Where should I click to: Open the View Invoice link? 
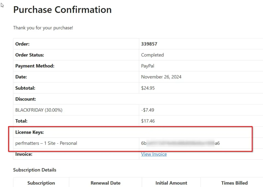pyautogui.click(x=154, y=154)
